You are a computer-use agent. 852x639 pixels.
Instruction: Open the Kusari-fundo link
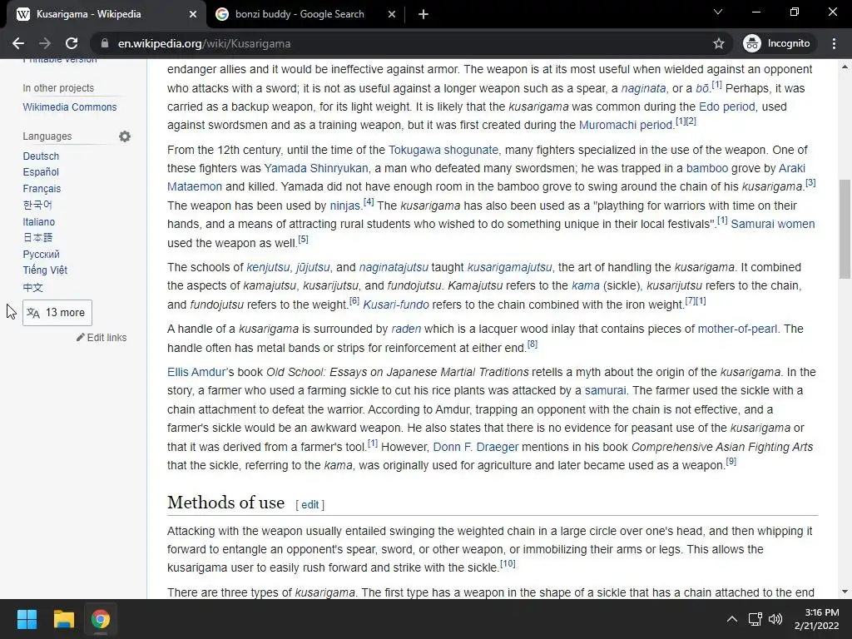(x=395, y=305)
